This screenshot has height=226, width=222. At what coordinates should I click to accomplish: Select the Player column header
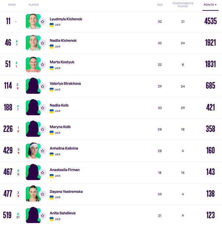34,5
